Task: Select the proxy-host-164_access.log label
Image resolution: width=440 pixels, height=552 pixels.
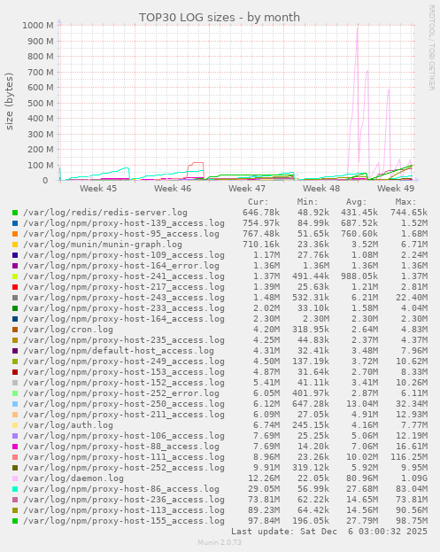Action: tap(124, 319)
